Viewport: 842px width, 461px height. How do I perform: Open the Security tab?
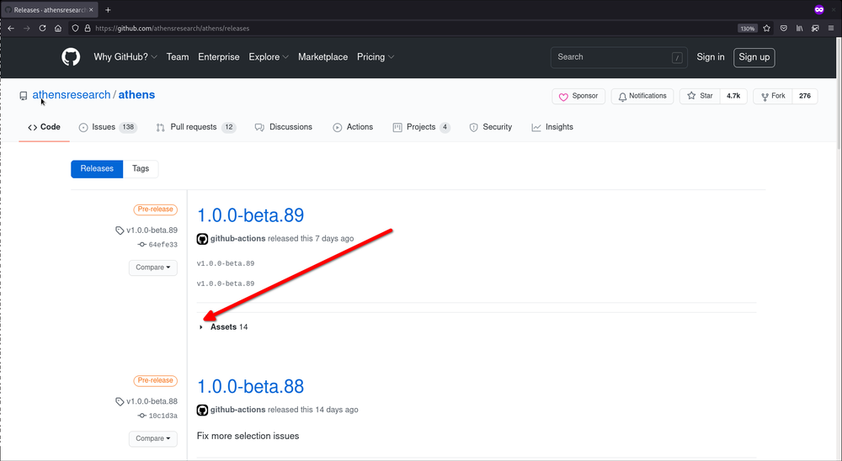coord(491,127)
